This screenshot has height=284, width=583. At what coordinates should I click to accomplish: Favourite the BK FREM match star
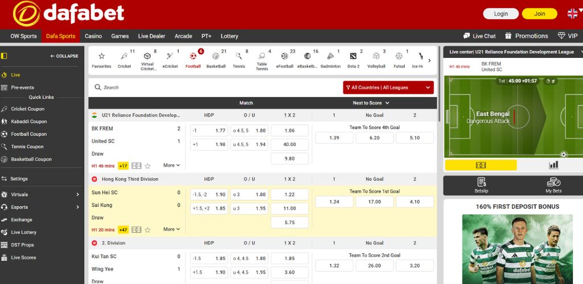pos(147,166)
